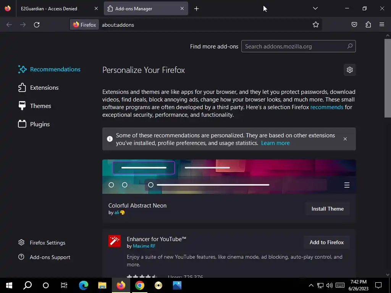Switch to Firefox in the taskbar

coord(121,285)
